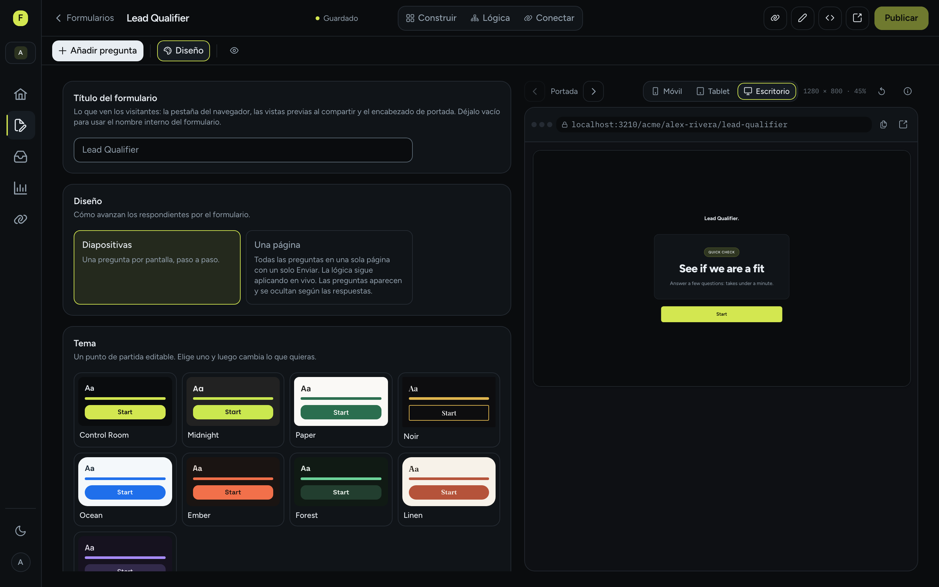The width and height of the screenshot is (939, 587).
Task: Select Una página layout option
Action: 329,267
